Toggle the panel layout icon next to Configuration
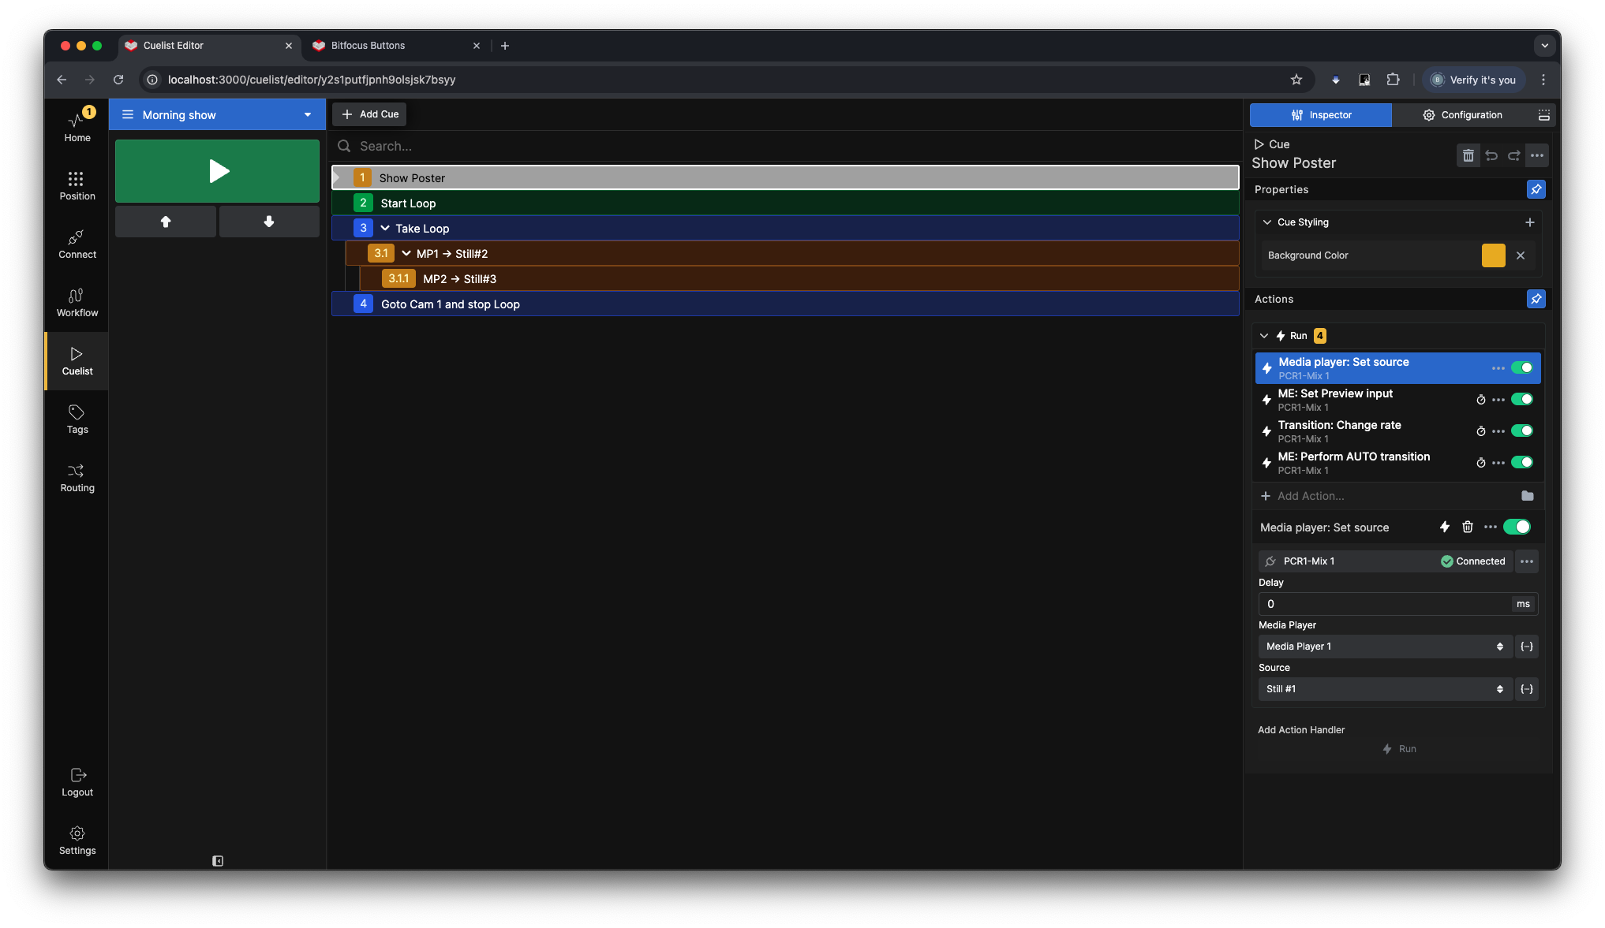 pos(1543,115)
